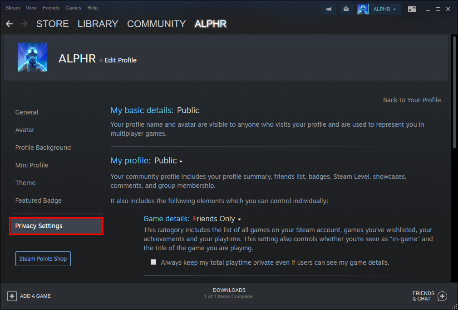Select General in the sidebar
458x310 pixels.
[x=27, y=112]
